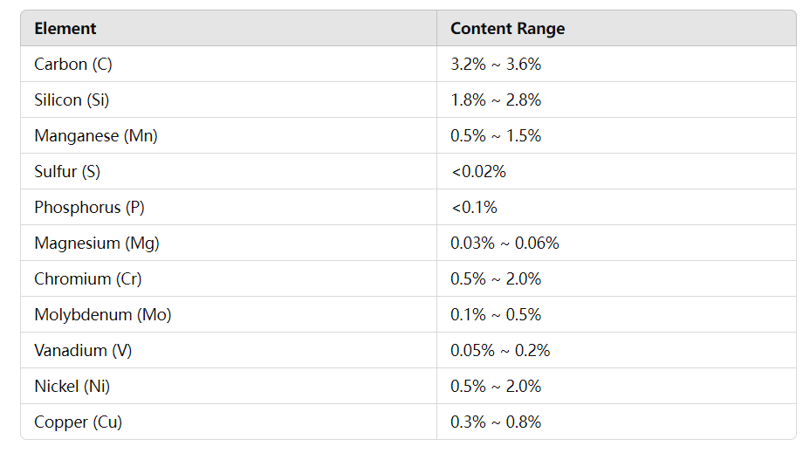This screenshot has height=453, width=810.
Task: Click the 0.05% ~ 0.2% value
Action: [x=500, y=350]
